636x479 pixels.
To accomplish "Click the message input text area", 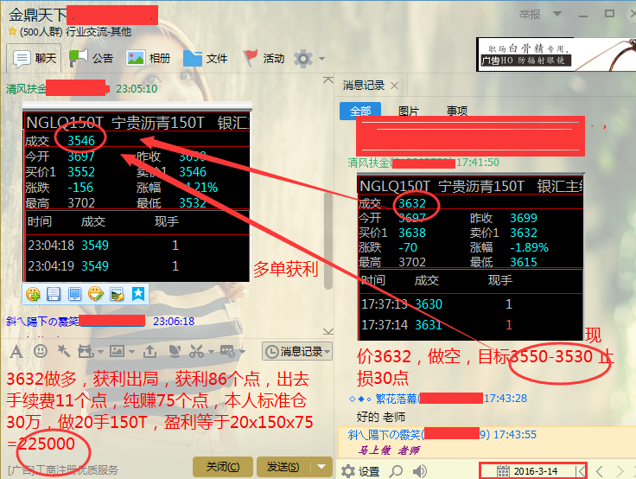I will click(x=166, y=410).
